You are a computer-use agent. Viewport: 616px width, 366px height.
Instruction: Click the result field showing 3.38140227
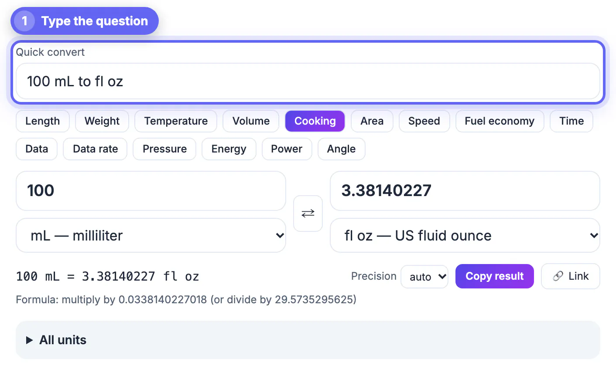coord(465,191)
